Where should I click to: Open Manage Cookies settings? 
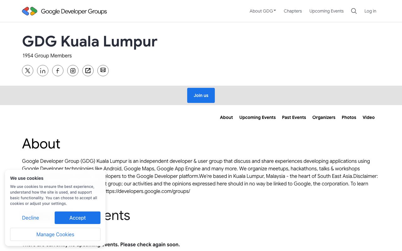[55, 234]
